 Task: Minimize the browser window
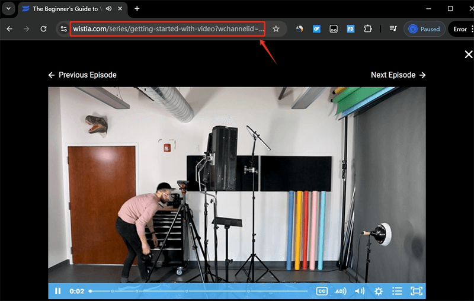pyautogui.click(x=428, y=8)
